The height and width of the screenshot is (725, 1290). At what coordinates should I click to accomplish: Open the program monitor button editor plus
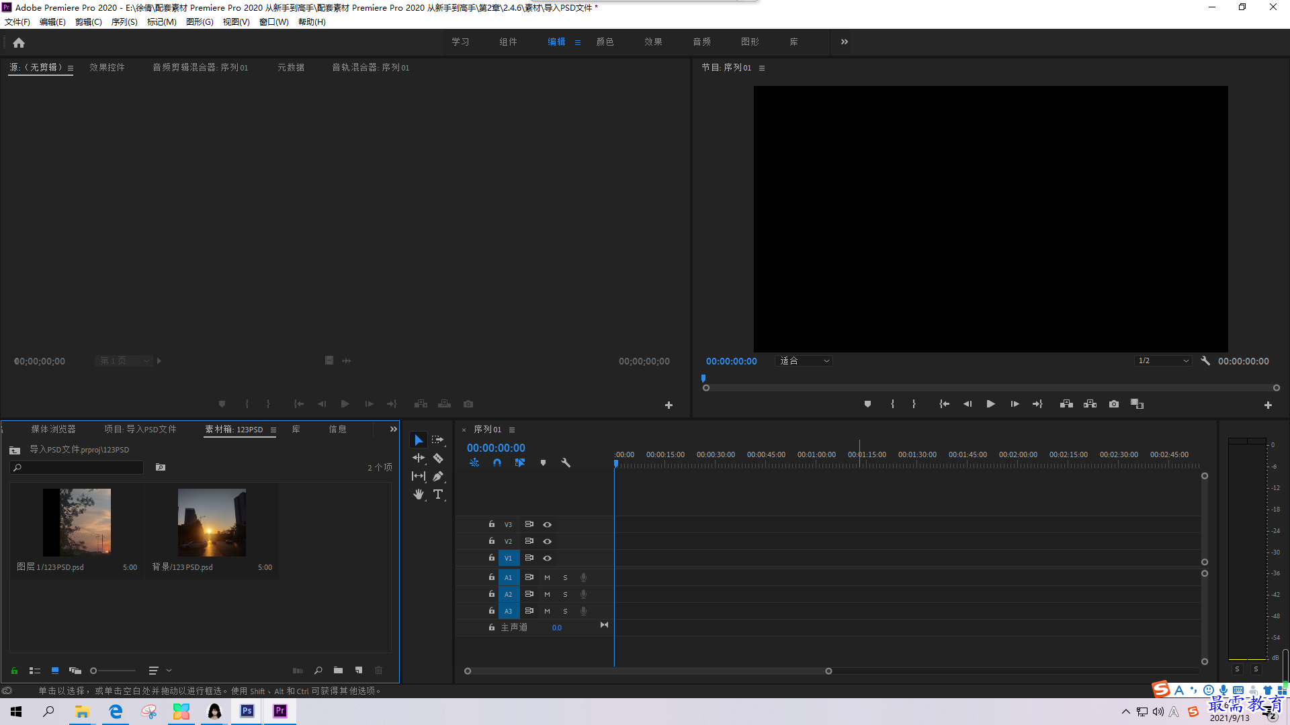(1268, 405)
